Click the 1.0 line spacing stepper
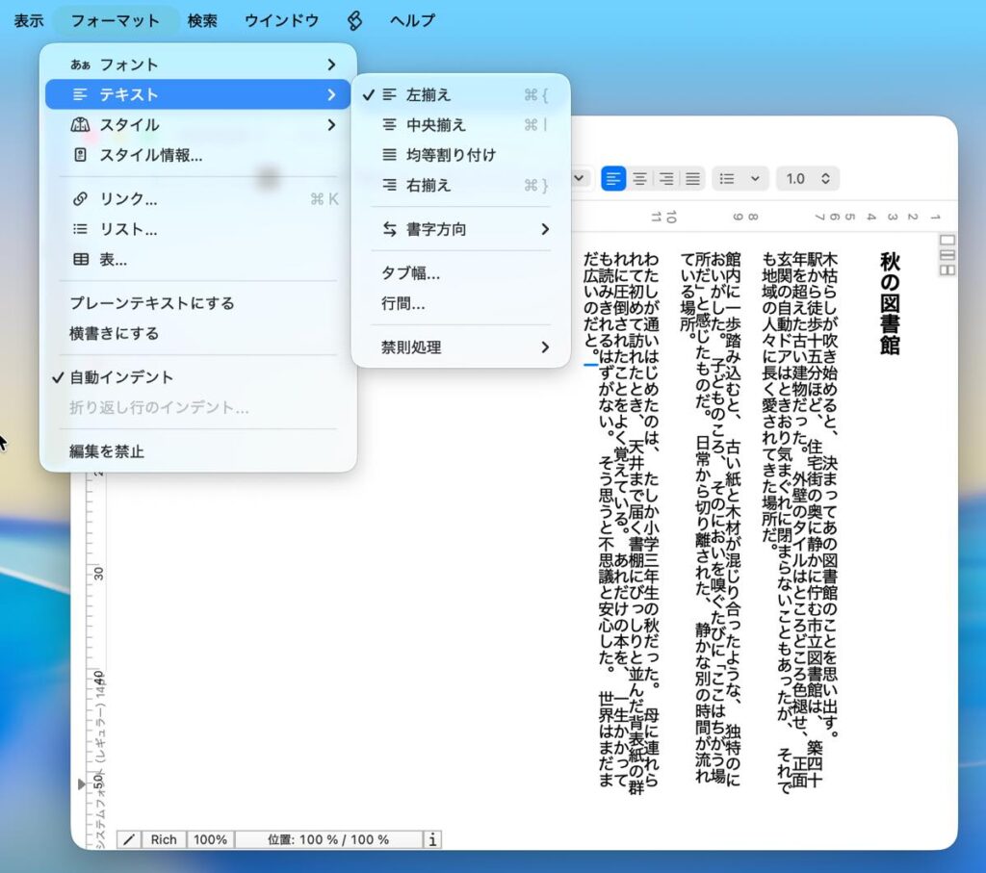986x873 pixels. [x=808, y=179]
